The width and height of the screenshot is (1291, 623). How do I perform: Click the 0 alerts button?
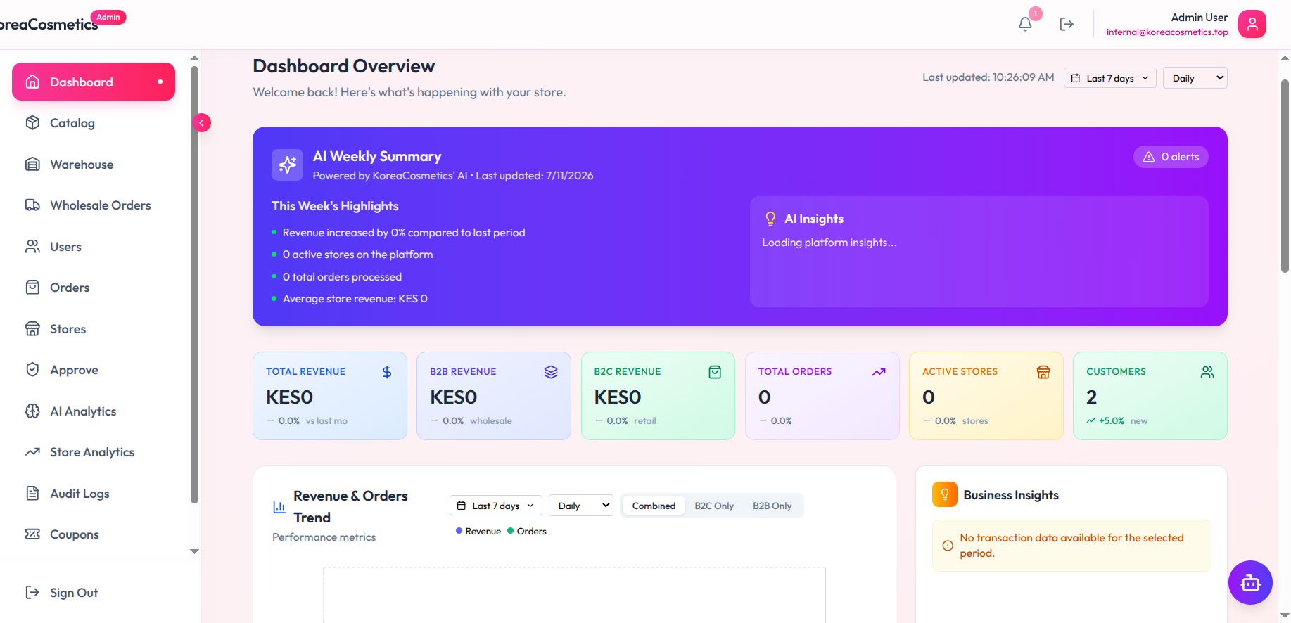click(x=1171, y=157)
